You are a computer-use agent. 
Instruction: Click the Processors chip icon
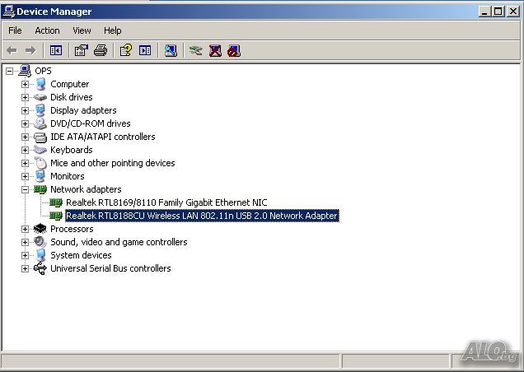40,229
